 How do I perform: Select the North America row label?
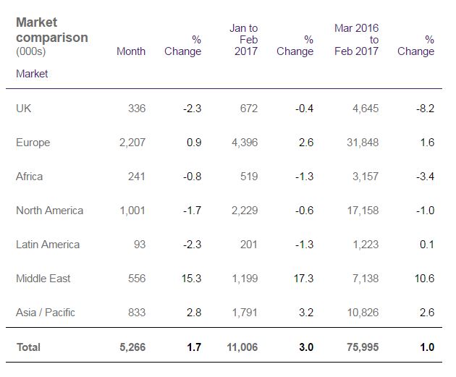49,211
